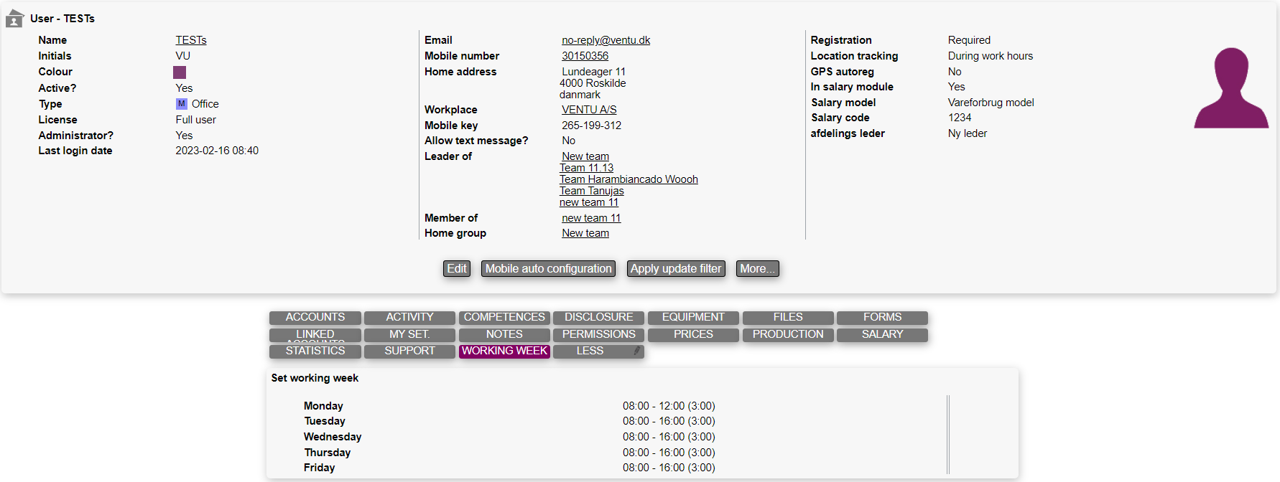Collapse the tab list with LESS
This screenshot has height=482, width=1280.
(x=590, y=351)
